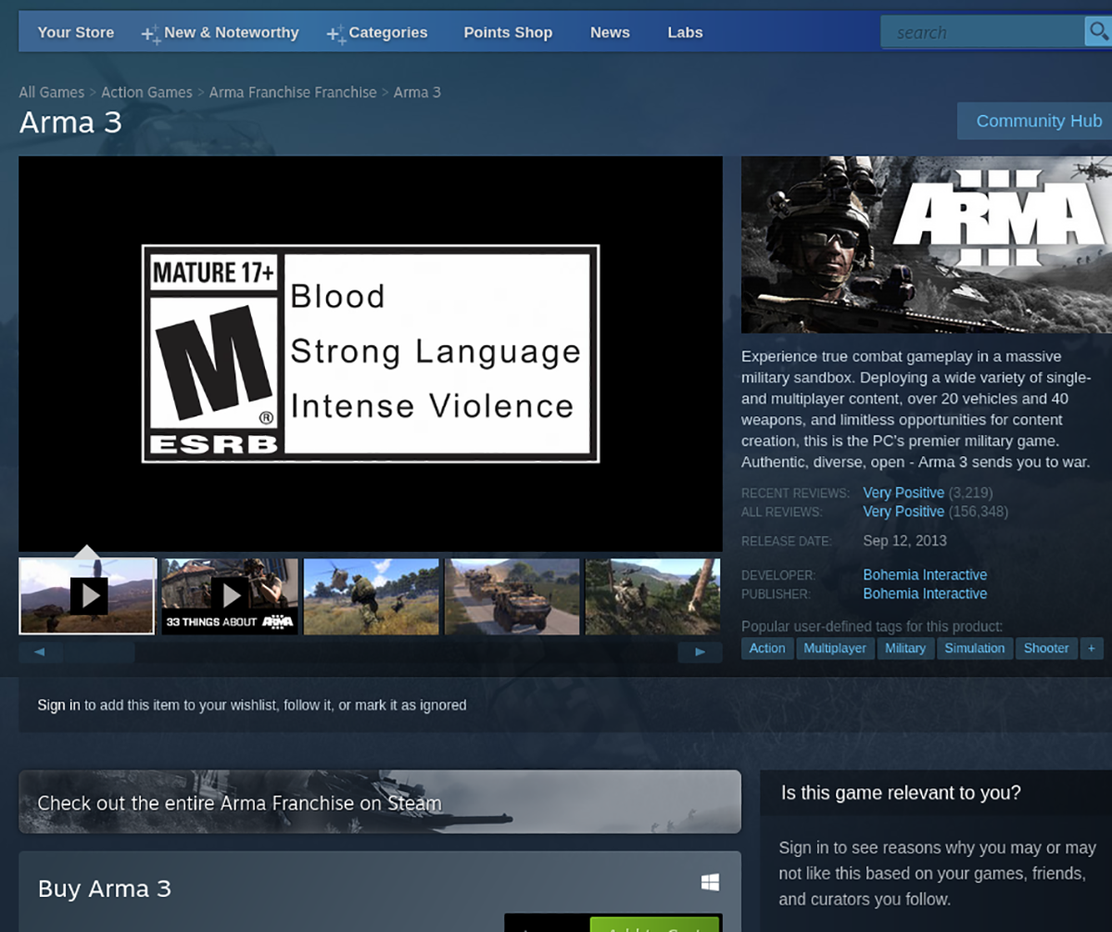Expand the Categories menu
The width and height of the screenshot is (1112, 932).
pos(377,32)
